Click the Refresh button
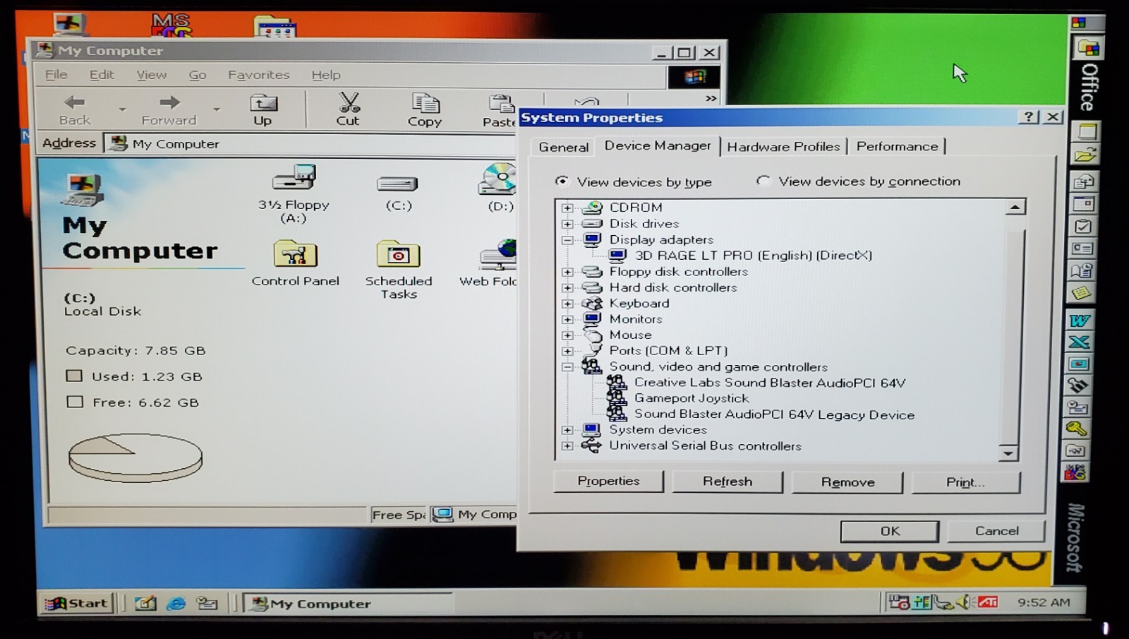This screenshot has width=1129, height=639. pos(727,482)
